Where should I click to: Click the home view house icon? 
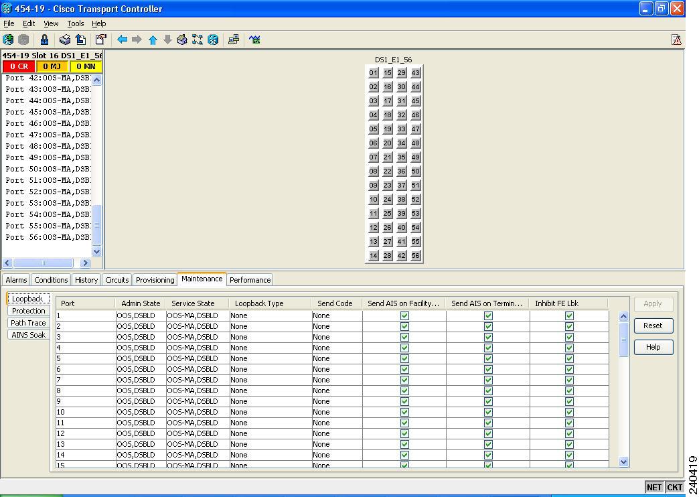point(182,40)
